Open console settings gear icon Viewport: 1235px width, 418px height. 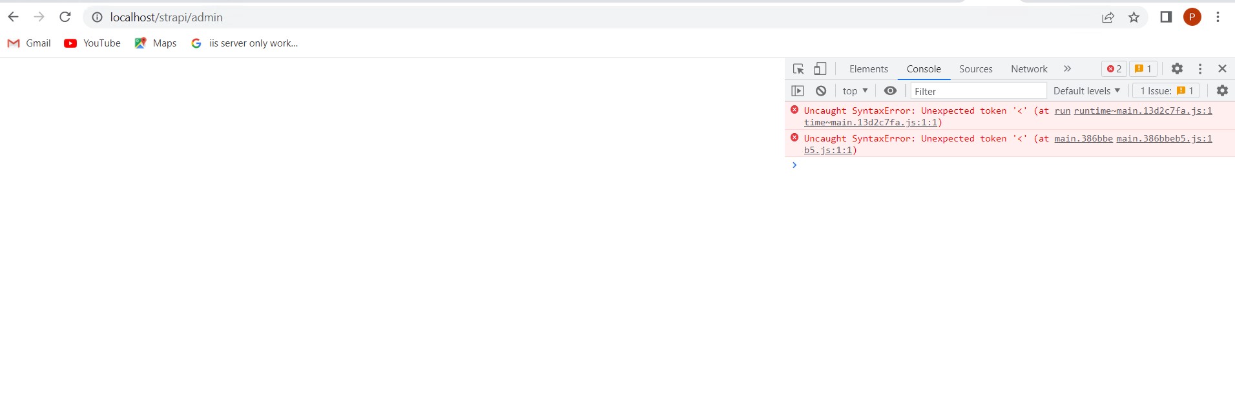[1222, 91]
